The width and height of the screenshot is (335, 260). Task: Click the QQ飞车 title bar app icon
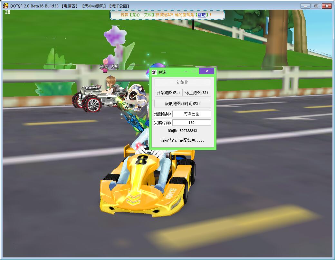click(5, 6)
